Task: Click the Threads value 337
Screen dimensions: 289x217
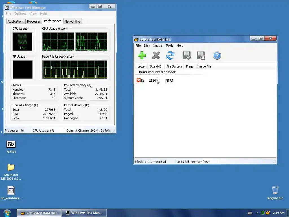Action: click(52, 94)
